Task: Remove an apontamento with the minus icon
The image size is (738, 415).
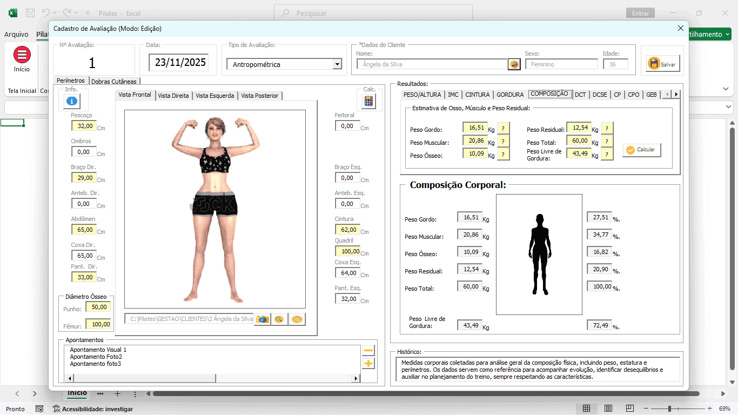Action: coord(368,351)
